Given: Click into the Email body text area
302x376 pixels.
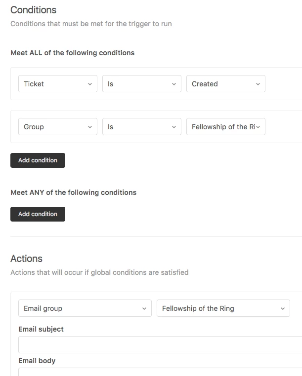Looking at the screenshot, I should (x=160, y=372).
